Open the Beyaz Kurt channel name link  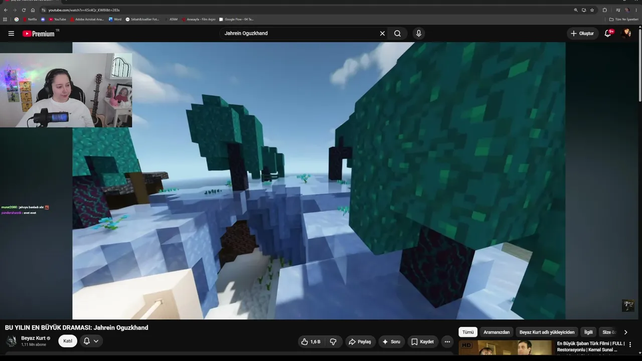[x=33, y=338]
